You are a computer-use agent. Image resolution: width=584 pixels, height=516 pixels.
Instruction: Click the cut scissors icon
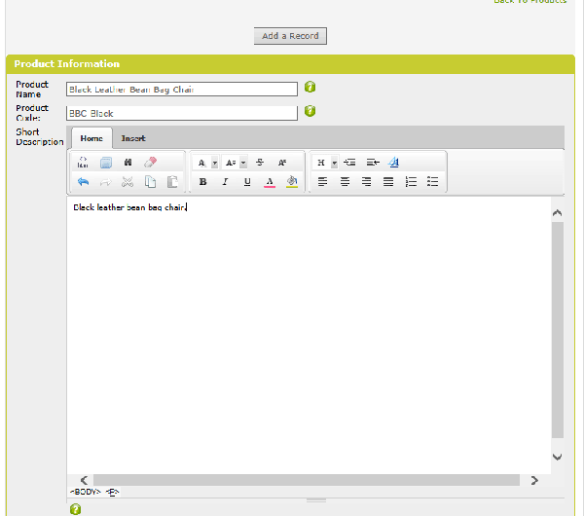(x=128, y=182)
